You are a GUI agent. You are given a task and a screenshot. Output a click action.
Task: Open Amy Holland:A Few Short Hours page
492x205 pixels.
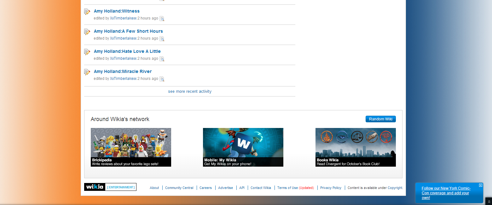[x=128, y=31]
